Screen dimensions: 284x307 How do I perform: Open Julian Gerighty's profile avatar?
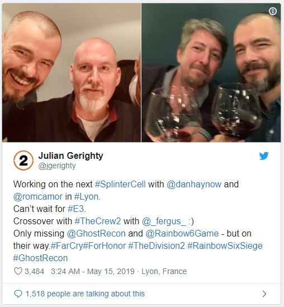pyautogui.click(x=23, y=160)
